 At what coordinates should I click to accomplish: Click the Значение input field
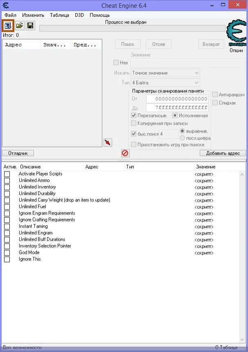tap(187, 63)
